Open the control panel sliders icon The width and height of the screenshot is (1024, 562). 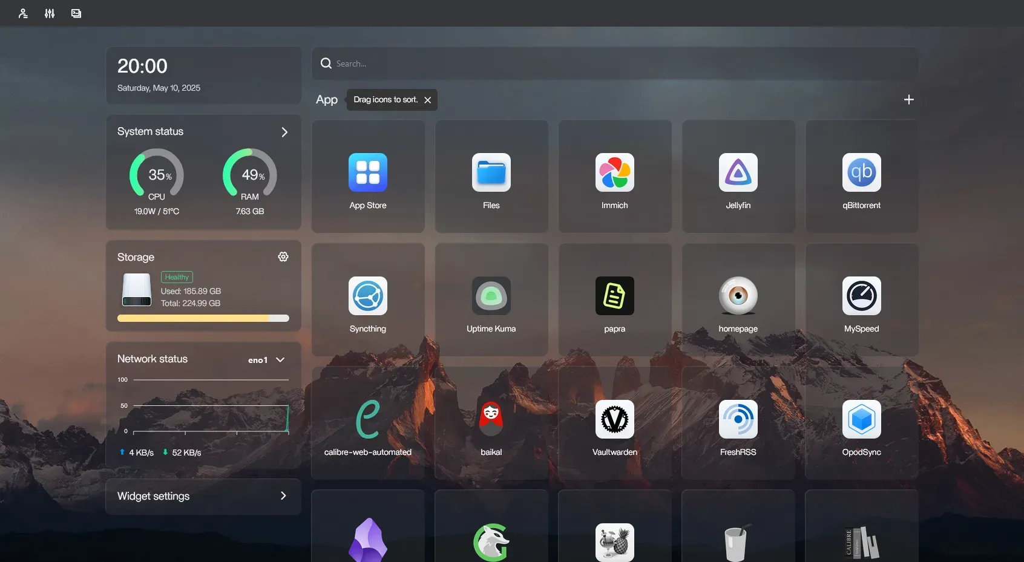click(x=50, y=13)
